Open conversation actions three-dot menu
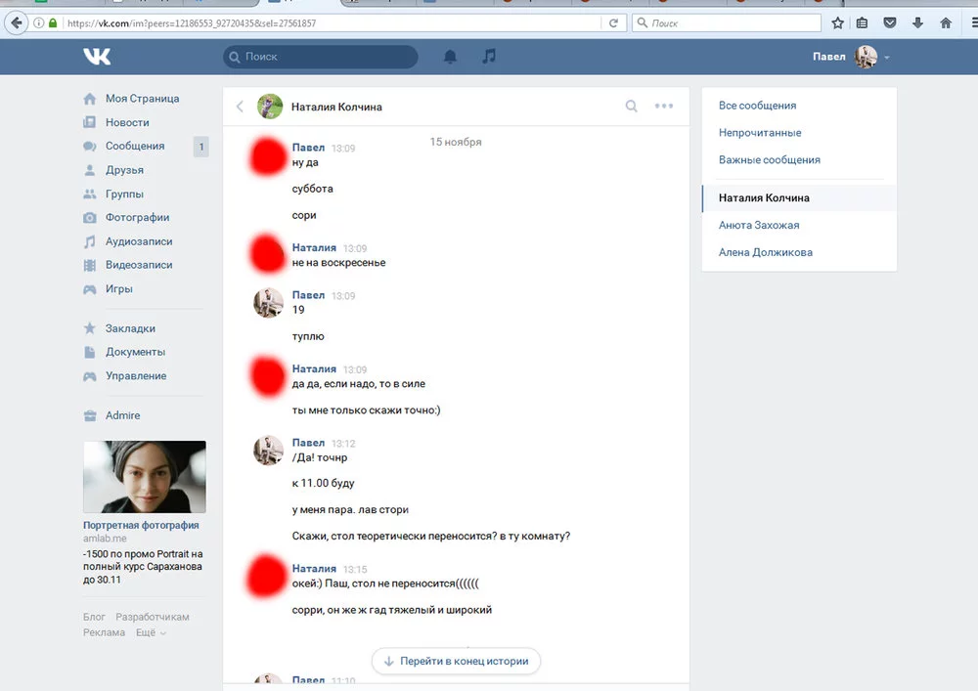 click(x=664, y=106)
